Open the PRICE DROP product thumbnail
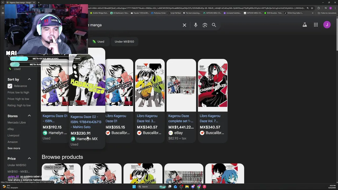The image size is (338, 190). [61, 173]
